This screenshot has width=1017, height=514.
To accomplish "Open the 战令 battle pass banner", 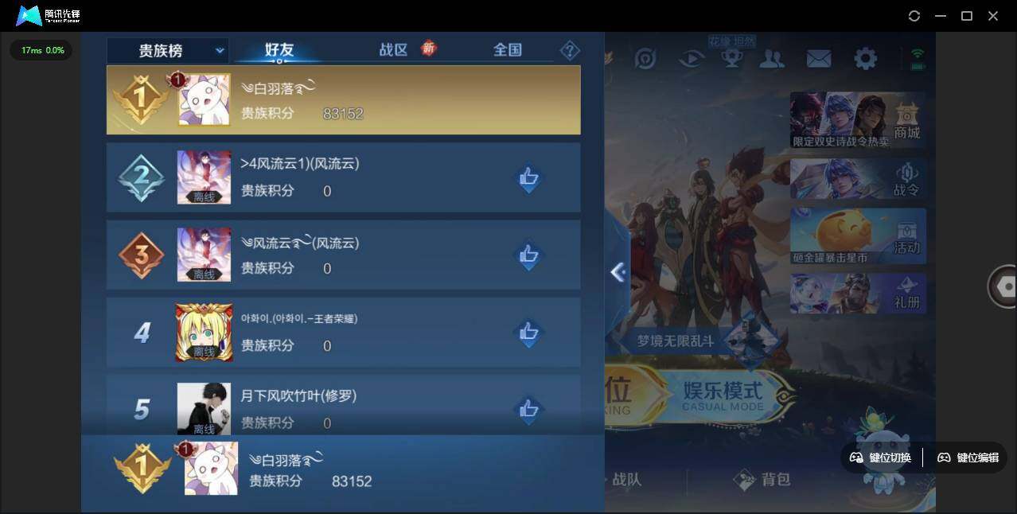I will 858,179.
